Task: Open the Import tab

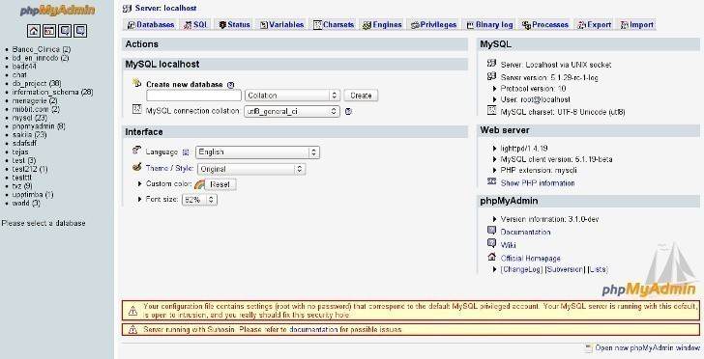Action: (637, 25)
